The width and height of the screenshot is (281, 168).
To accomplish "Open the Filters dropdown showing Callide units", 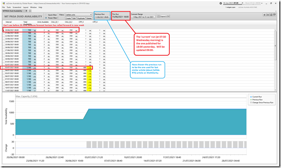I will click(x=78, y=15).
